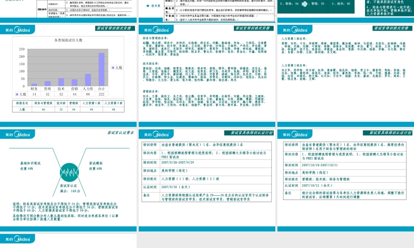Click the cell 人力资源(1)班、人力资源(2)班

pyautogui.click(x=190, y=179)
